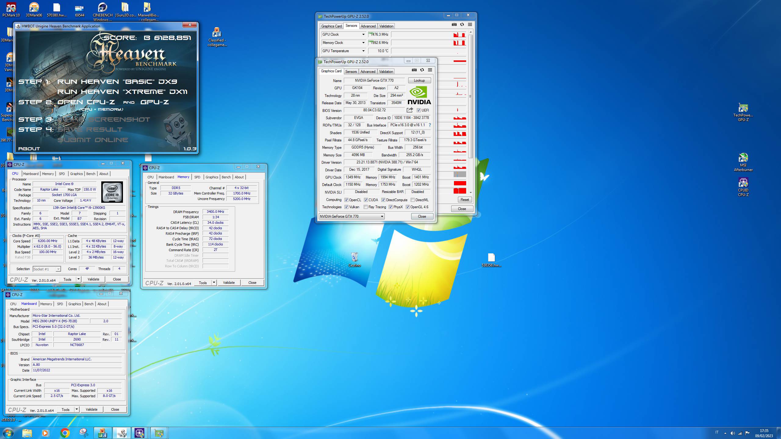Open the CINEBENCH Windows desktop shortcut

103,12
